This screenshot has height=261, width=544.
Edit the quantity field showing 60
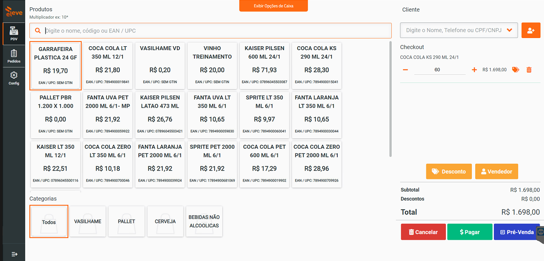click(x=440, y=70)
